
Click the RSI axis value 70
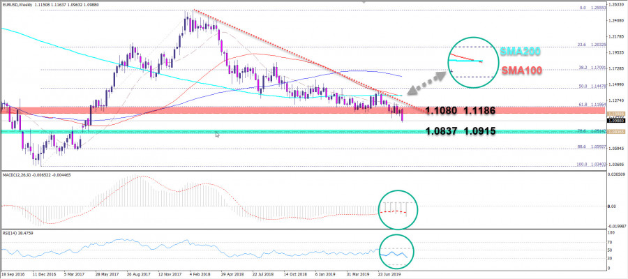tap(611, 243)
